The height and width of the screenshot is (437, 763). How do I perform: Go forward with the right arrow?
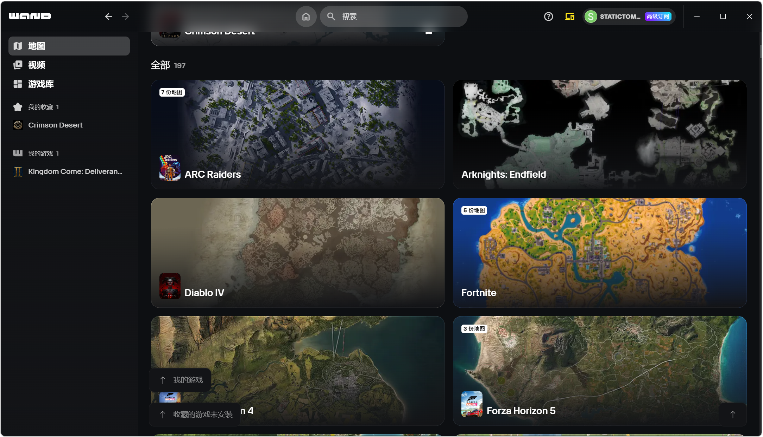coord(125,17)
